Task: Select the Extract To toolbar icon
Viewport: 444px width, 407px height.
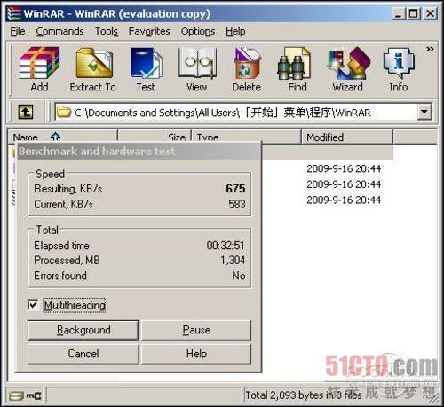Action: pyautogui.click(x=94, y=63)
